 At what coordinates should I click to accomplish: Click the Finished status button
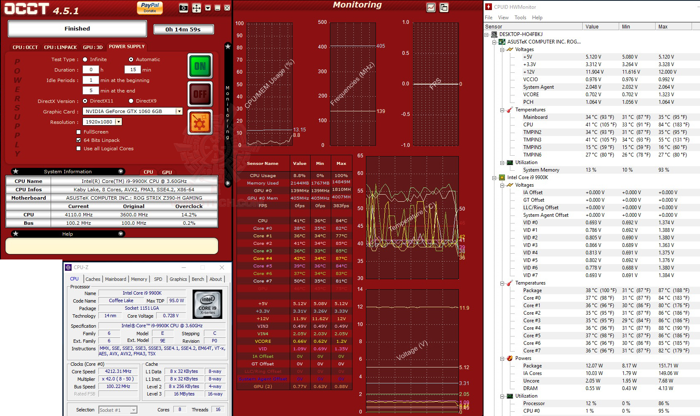pyautogui.click(x=77, y=29)
